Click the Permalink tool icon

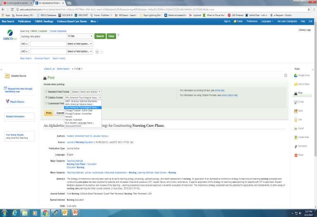click(x=296, y=146)
